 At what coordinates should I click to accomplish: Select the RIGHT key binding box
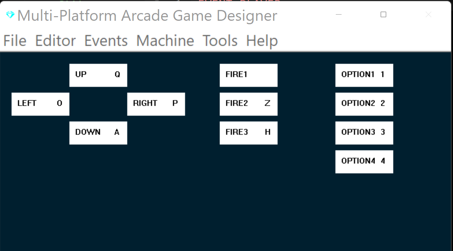156,104
